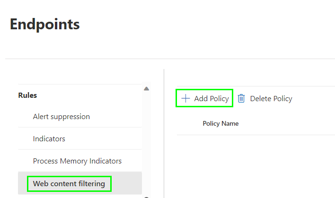Click the sidebar scroll-up arrow
This screenshot has height=198, width=335.
[147, 88]
